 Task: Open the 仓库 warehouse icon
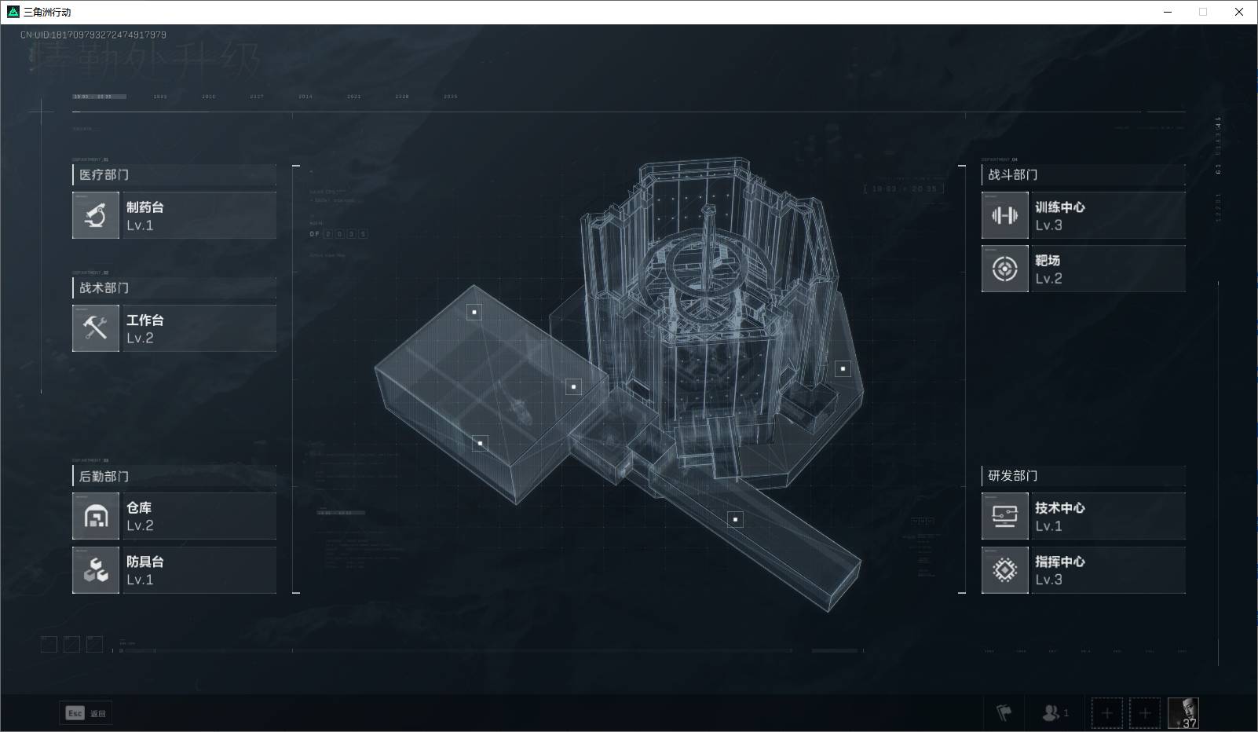tap(96, 516)
